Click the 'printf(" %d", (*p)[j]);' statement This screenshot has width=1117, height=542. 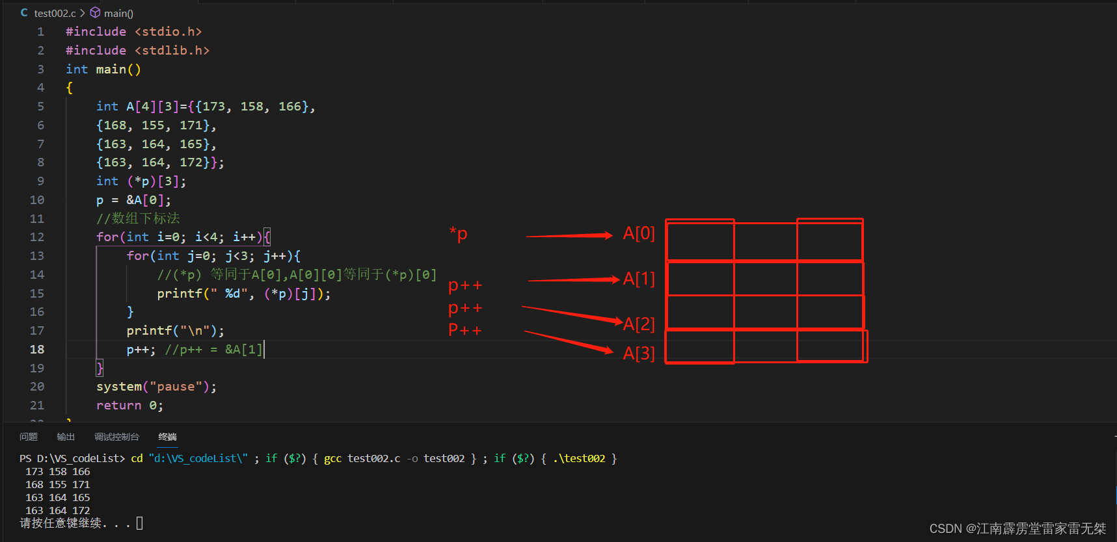(x=244, y=294)
